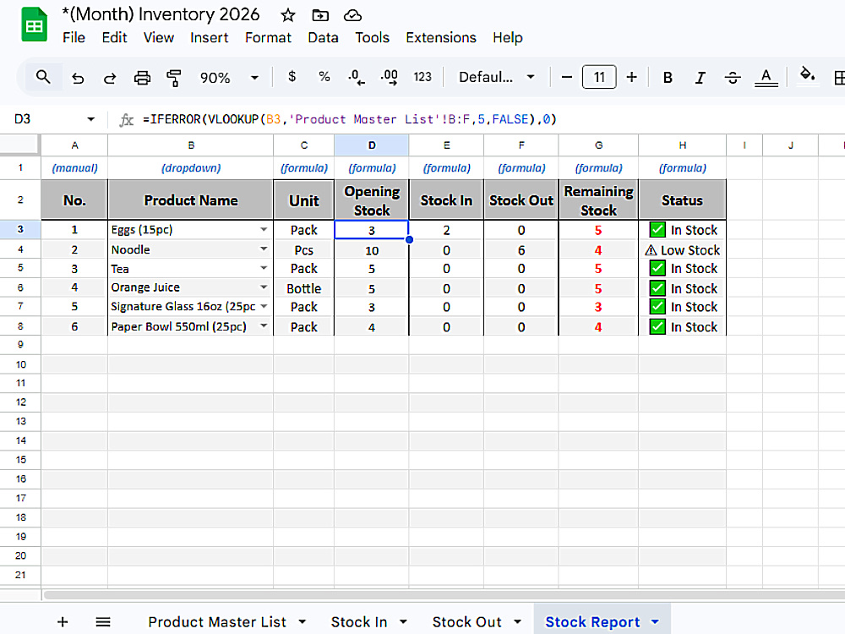Image resolution: width=845 pixels, height=634 pixels.
Task: Redo the last action
Action: click(x=110, y=78)
